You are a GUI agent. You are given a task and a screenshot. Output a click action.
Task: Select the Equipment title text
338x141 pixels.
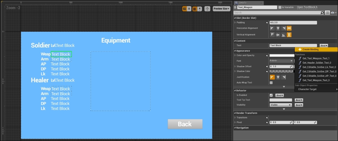pyautogui.click(x=116, y=40)
